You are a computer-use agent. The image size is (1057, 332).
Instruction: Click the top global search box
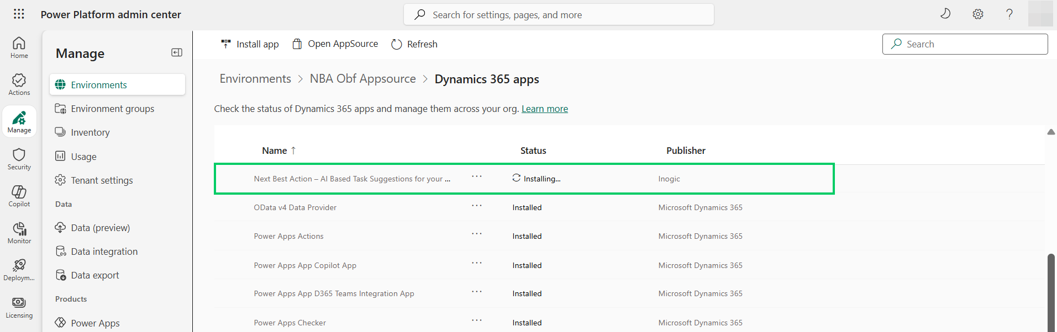click(x=559, y=15)
